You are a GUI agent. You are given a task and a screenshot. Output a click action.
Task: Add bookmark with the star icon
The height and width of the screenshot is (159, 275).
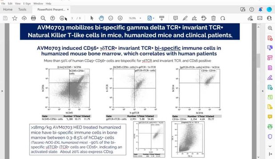pos(15,18)
